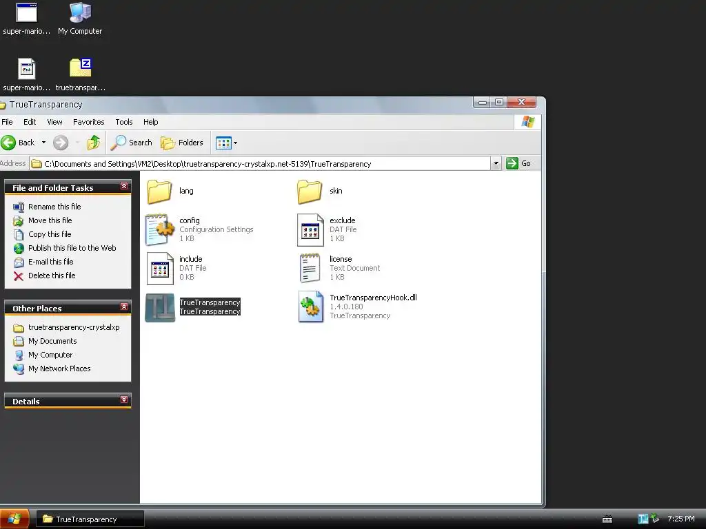This screenshot has width=706, height=529.
Task: Click the Windows flag logo in menu bar
Action: coord(527,122)
